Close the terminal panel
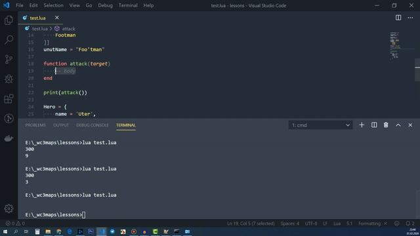This screenshot has width=420, height=236. pos(410,125)
